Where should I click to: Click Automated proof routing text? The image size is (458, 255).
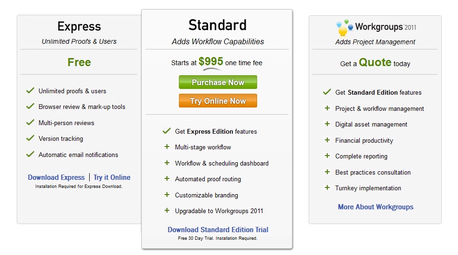click(208, 179)
